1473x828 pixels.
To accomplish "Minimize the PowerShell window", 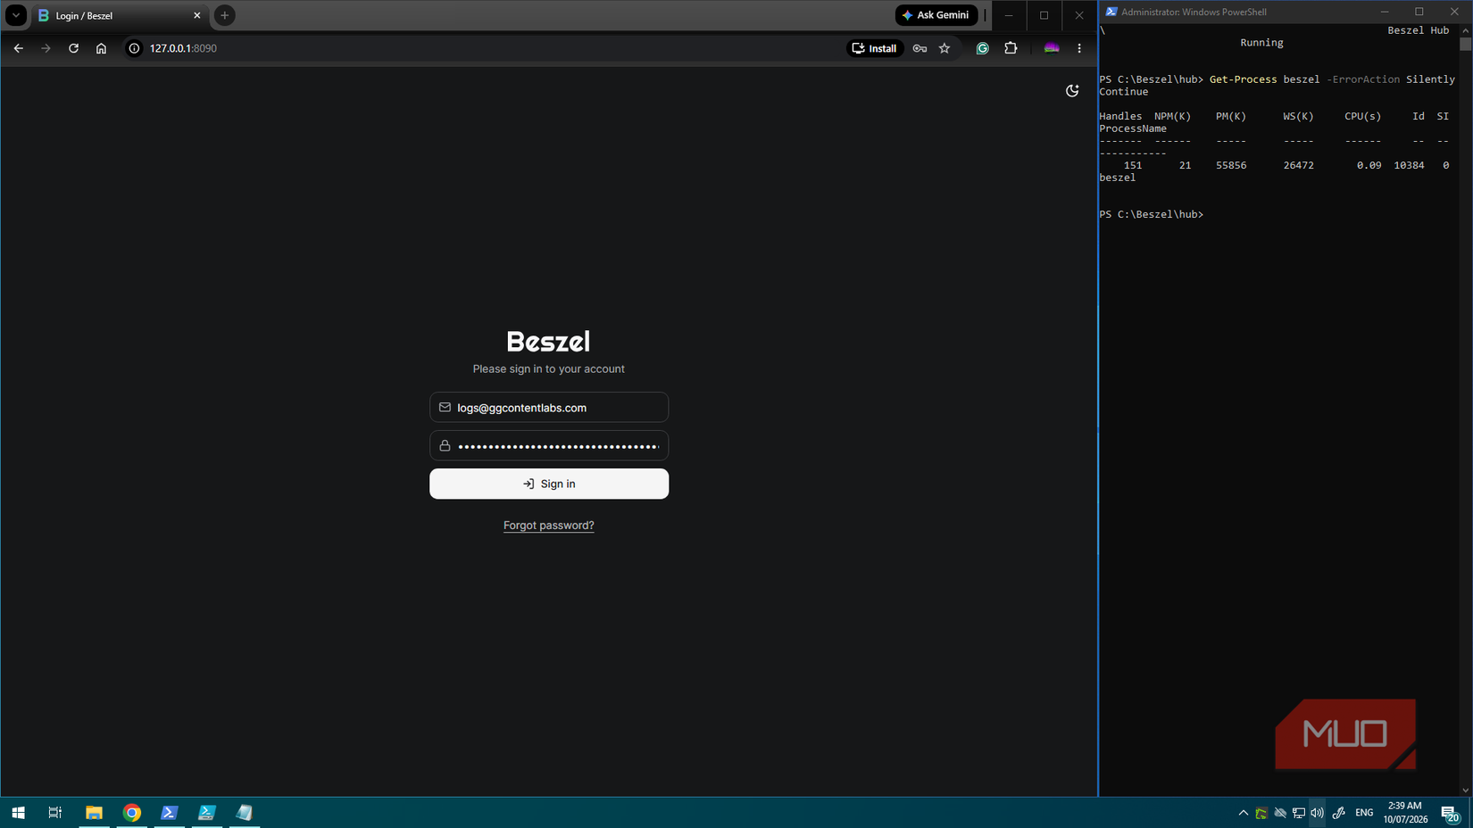I will (x=1385, y=12).
